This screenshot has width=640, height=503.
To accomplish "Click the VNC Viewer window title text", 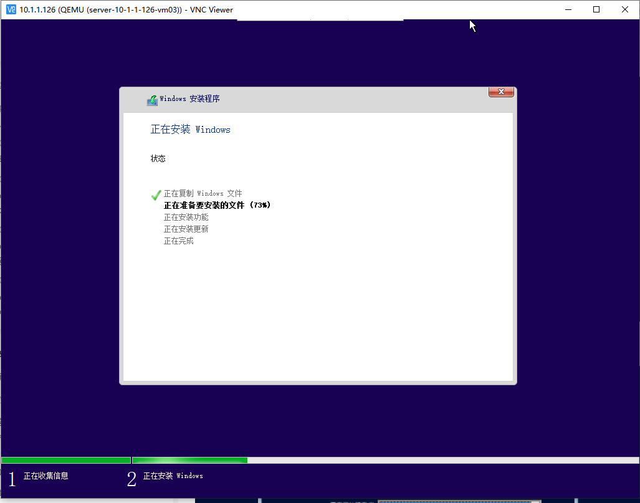I will click(126, 9).
